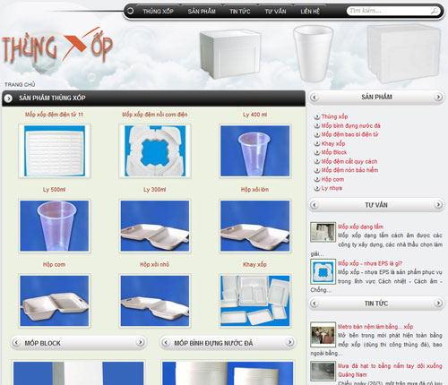Image resolution: width=448 pixels, height=385 pixels.
Task: Open Hộp xôi nhỏ product thumbnail
Action: [155, 301]
